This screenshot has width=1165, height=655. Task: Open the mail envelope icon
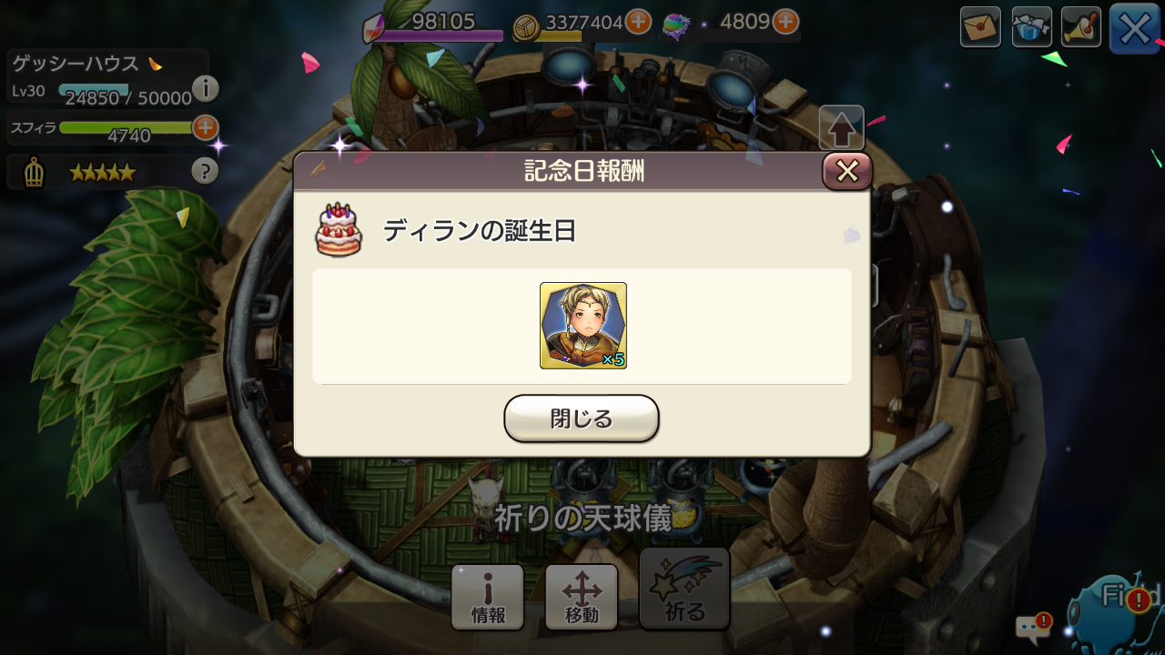[980, 27]
